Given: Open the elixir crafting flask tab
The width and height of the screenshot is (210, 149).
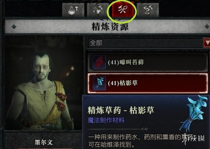Looking at the screenshot, I should [x=98, y=10].
